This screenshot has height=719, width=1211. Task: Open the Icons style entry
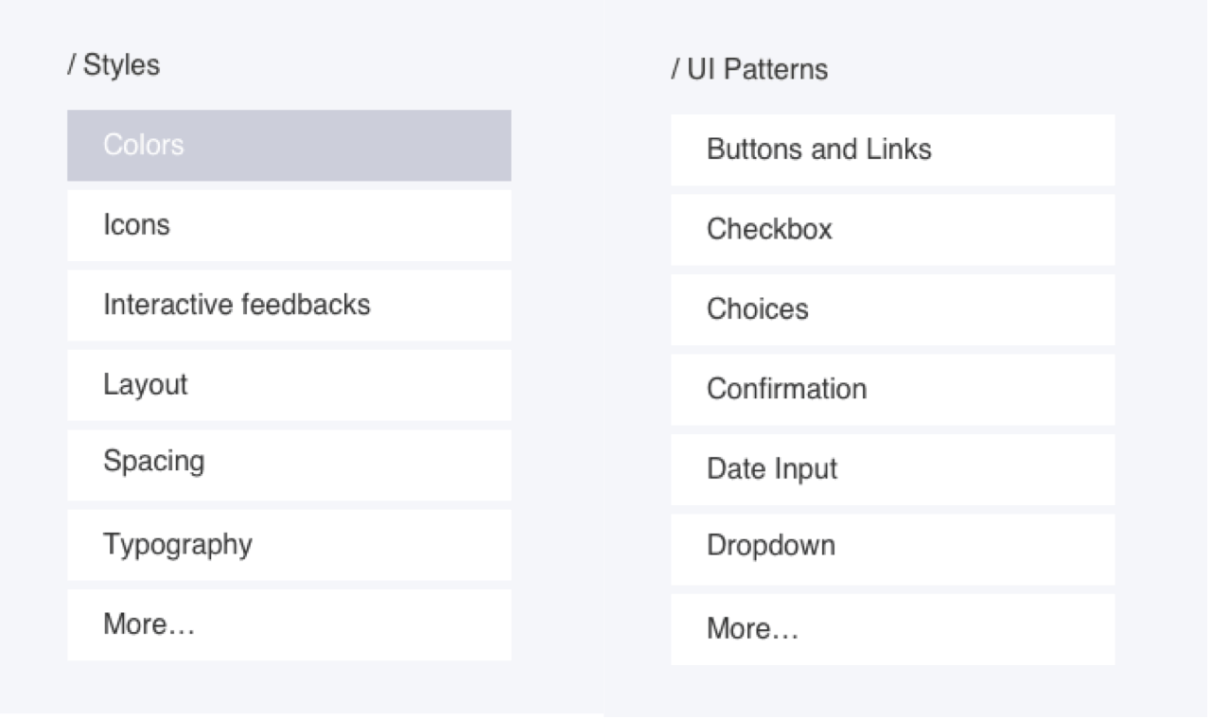click(x=289, y=225)
